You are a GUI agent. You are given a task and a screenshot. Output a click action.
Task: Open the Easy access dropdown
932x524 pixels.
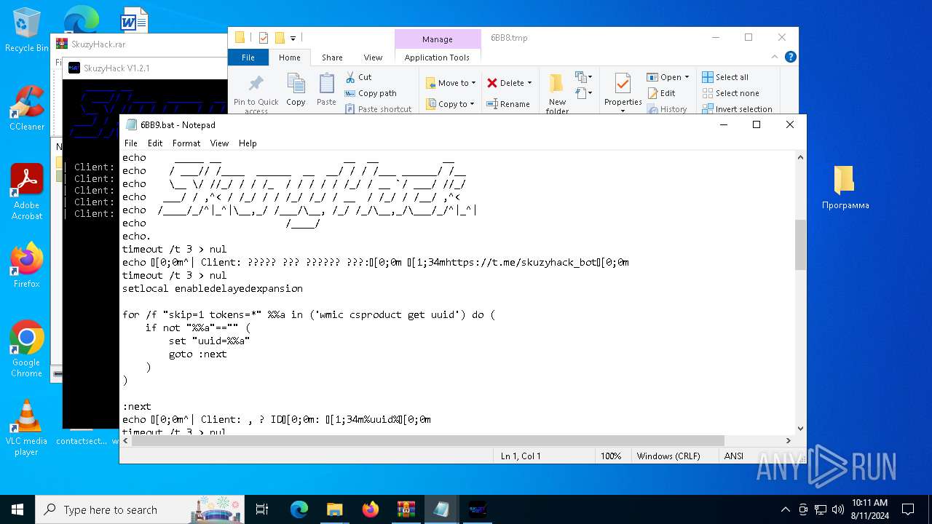[582, 93]
